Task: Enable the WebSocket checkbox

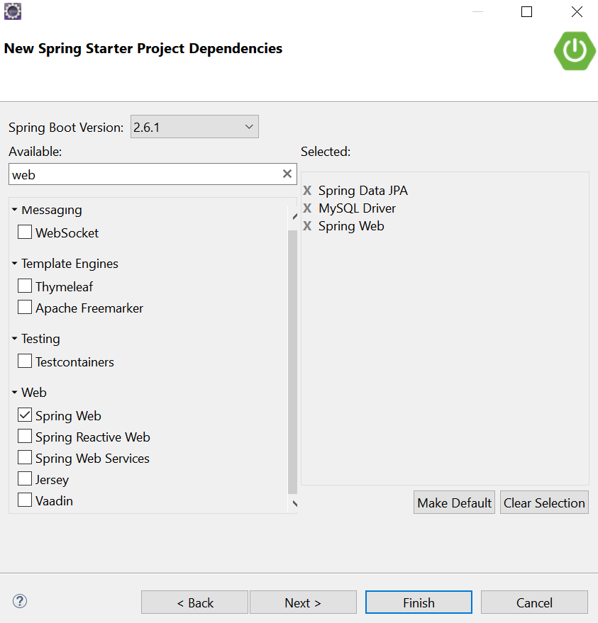Action: tap(25, 232)
